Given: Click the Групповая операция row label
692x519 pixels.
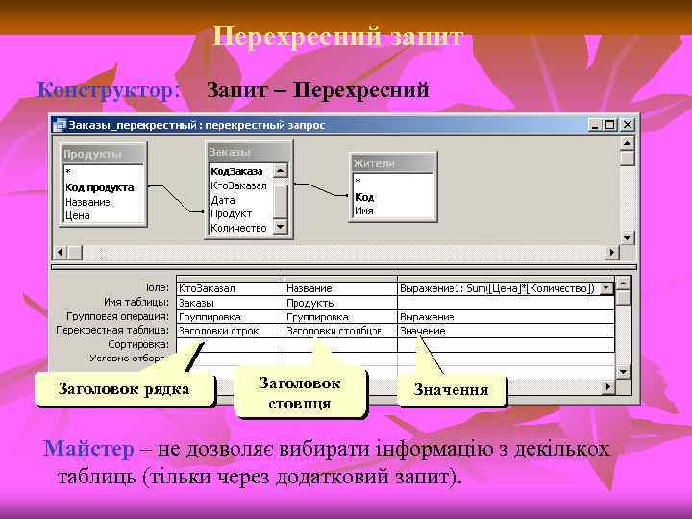Looking at the screenshot, I should [118, 316].
